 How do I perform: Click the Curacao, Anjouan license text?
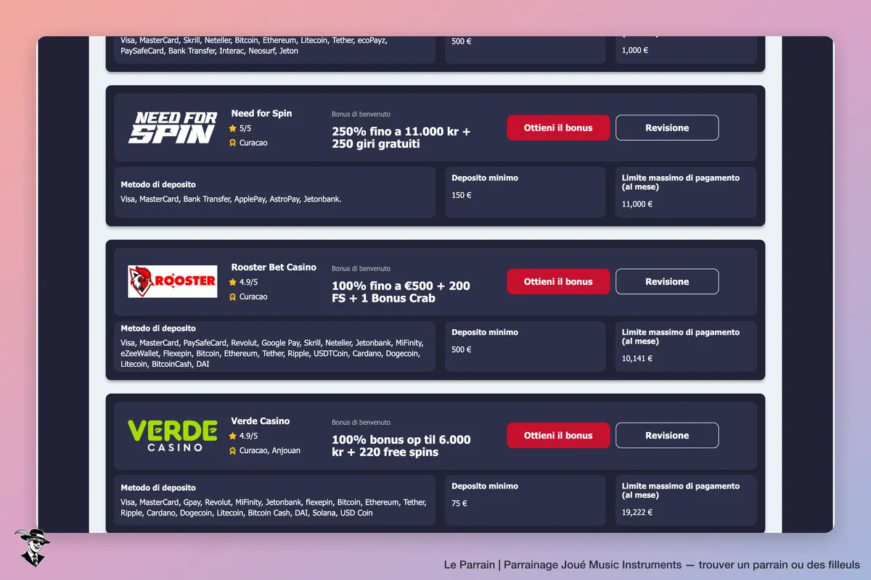pyautogui.click(x=270, y=450)
